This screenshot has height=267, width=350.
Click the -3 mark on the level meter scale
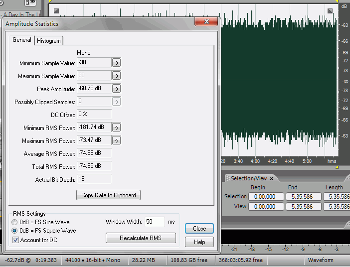click(337, 249)
